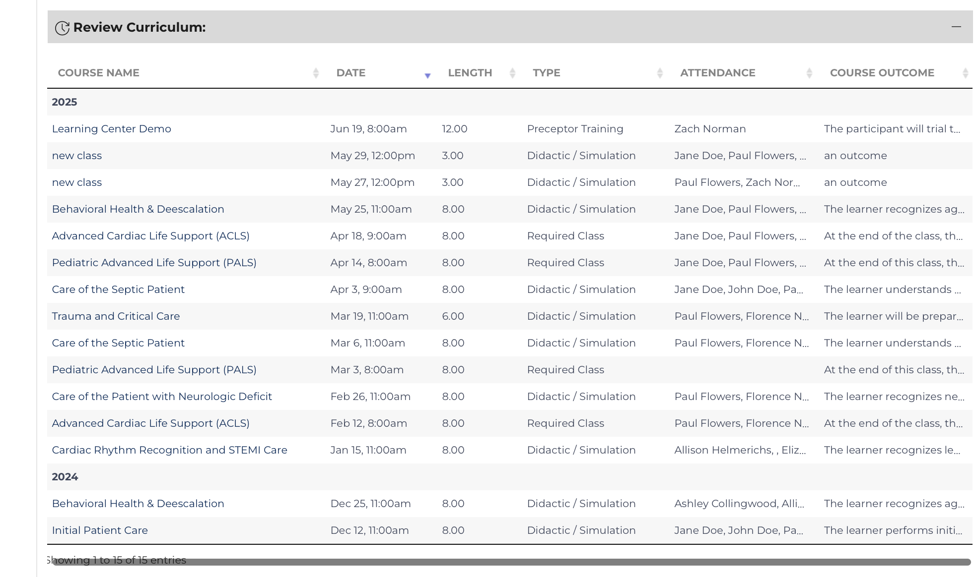Click the 6.00 length value
This screenshot has width=977, height=577.
tap(453, 316)
